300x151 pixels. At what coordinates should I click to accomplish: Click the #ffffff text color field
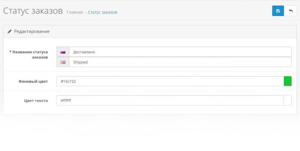(x=170, y=100)
